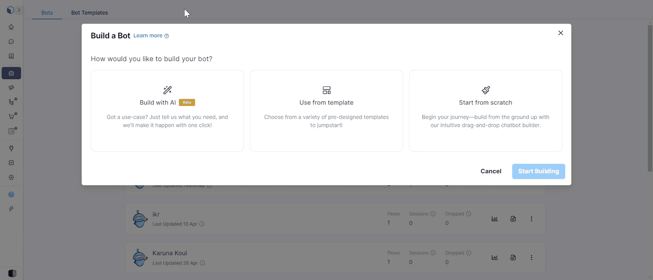653x280 pixels.
Task: Open the shopping cart sidebar icon
Action: click(11, 117)
